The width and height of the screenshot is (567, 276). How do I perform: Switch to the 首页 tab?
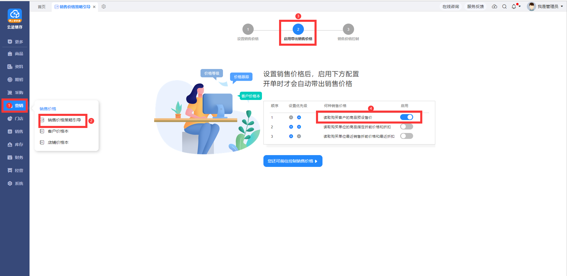(x=42, y=7)
